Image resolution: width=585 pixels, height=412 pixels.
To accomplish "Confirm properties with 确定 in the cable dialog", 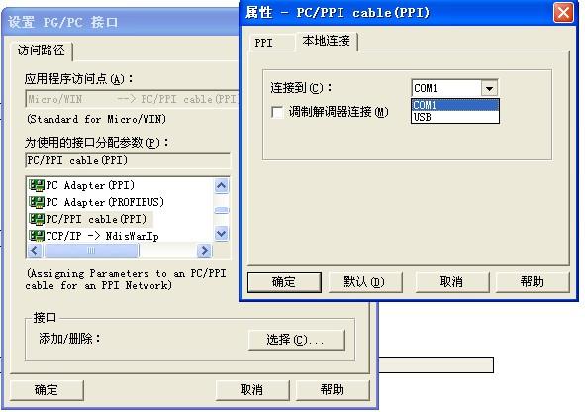I will (x=284, y=282).
